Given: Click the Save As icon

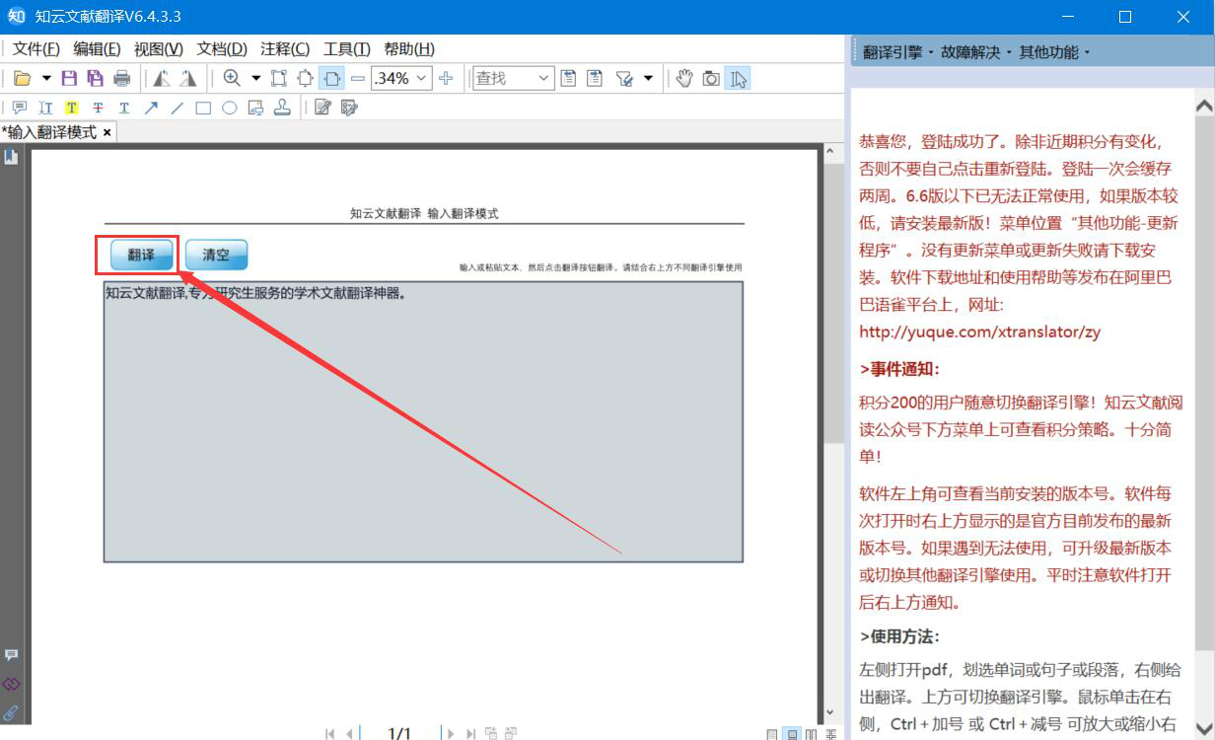Looking at the screenshot, I should pyautogui.click(x=95, y=78).
